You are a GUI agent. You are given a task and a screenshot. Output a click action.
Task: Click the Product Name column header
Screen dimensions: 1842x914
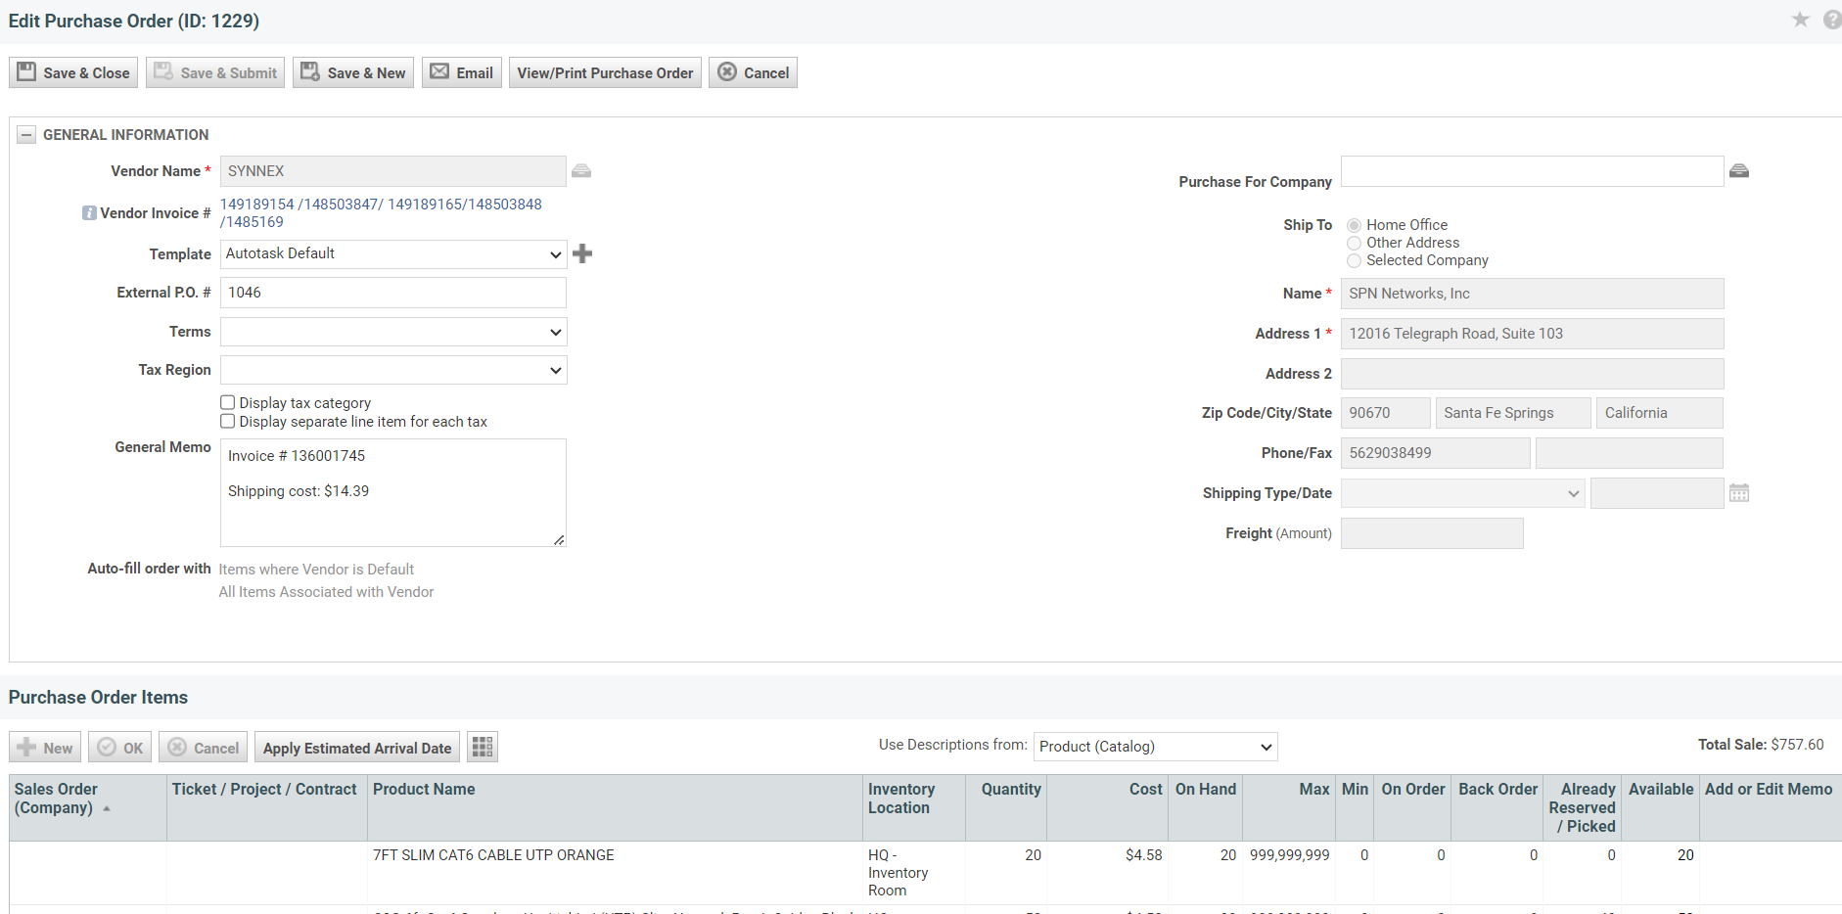pos(617,807)
